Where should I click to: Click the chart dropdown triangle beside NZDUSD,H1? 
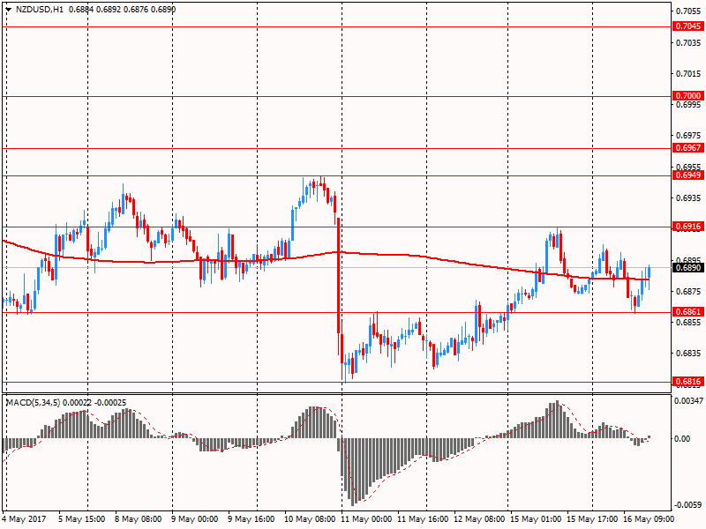click(9, 9)
